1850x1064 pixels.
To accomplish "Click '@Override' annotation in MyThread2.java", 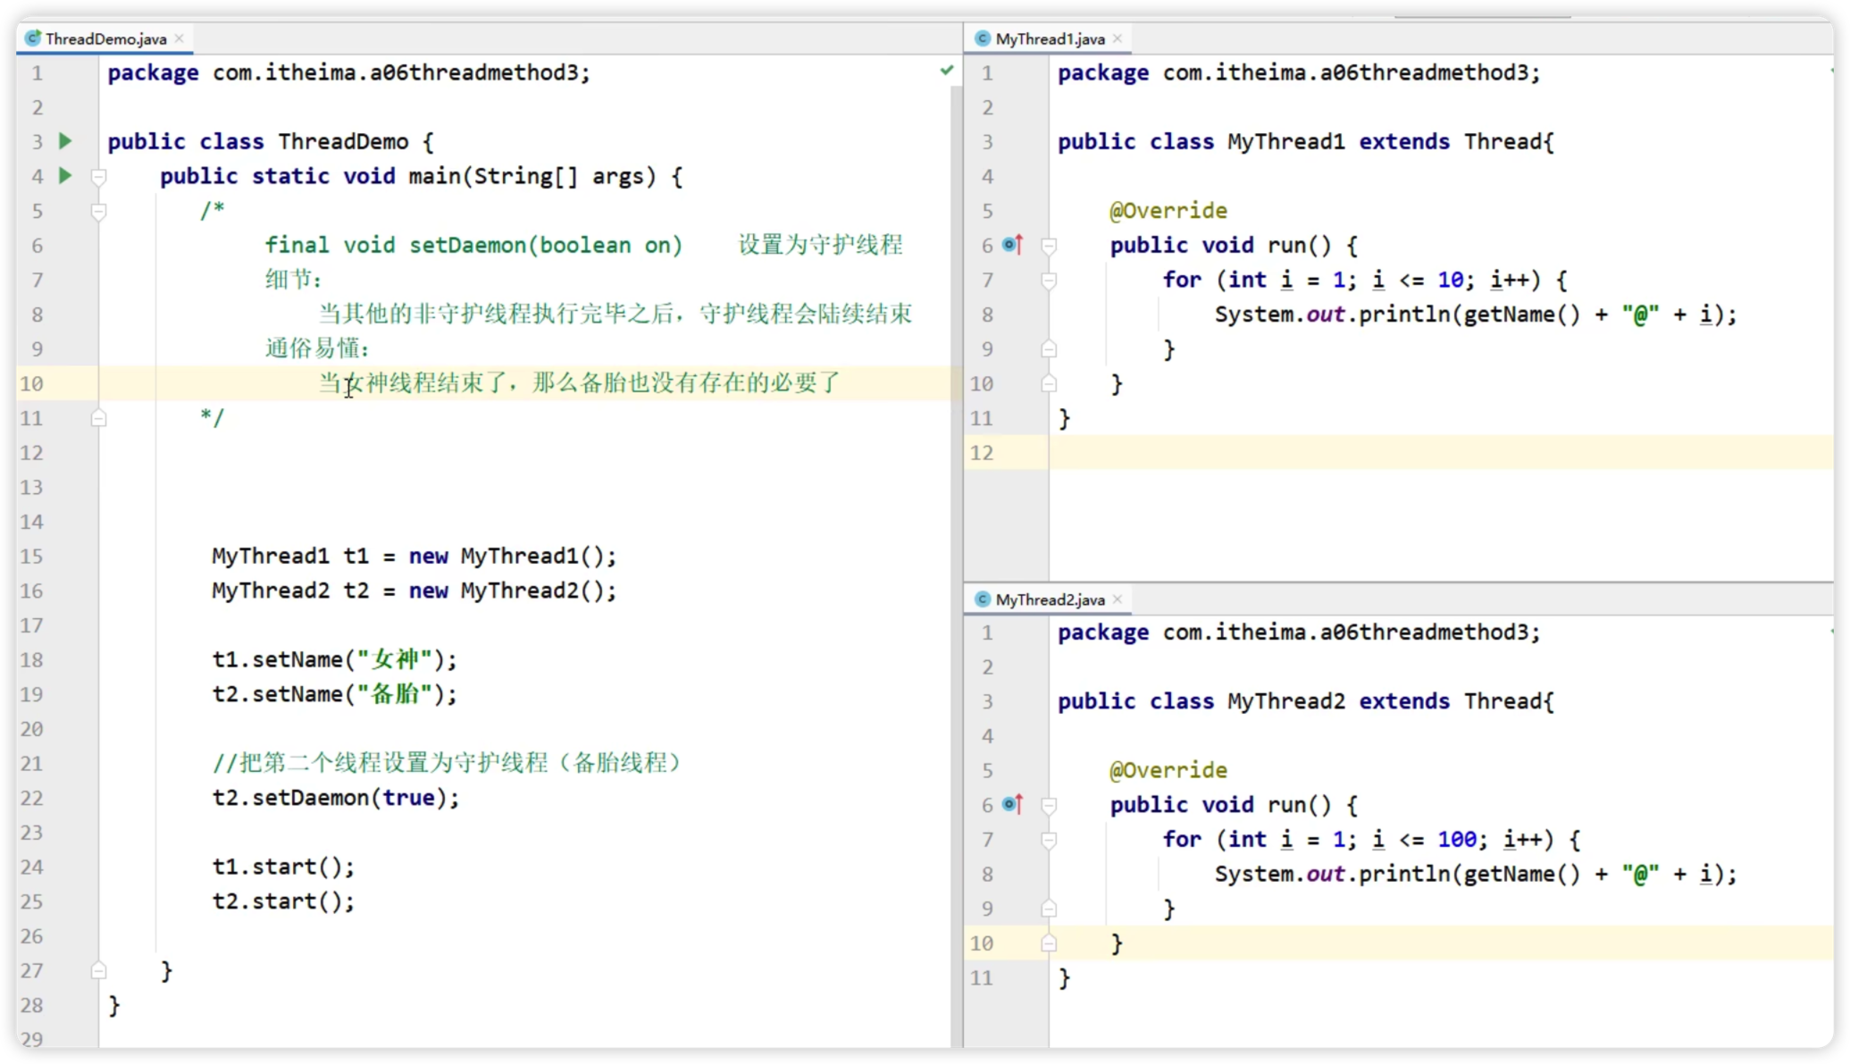I will (1168, 770).
